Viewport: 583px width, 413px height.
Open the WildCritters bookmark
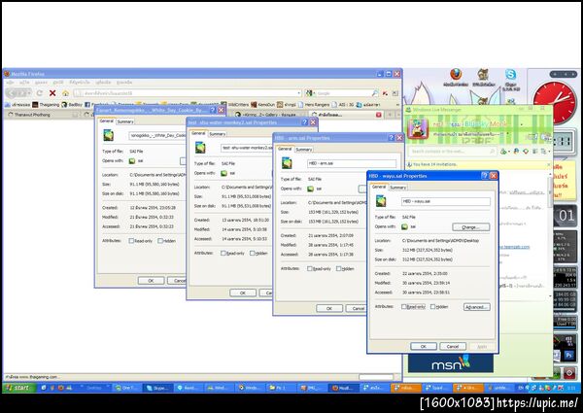click(235, 105)
